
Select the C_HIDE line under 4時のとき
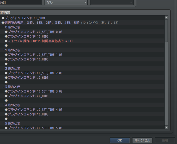tap(82, 114)
